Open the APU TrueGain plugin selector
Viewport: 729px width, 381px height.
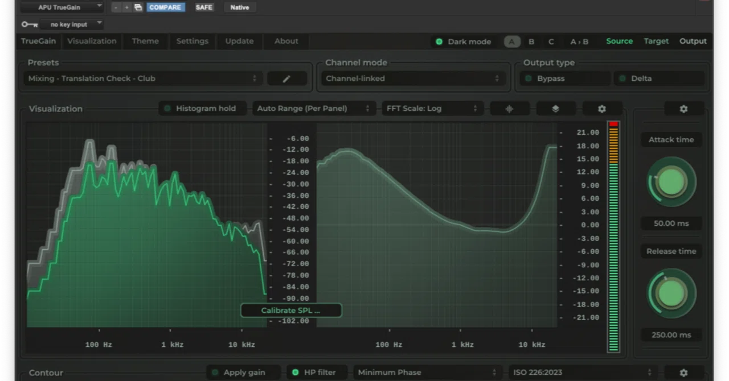62,7
